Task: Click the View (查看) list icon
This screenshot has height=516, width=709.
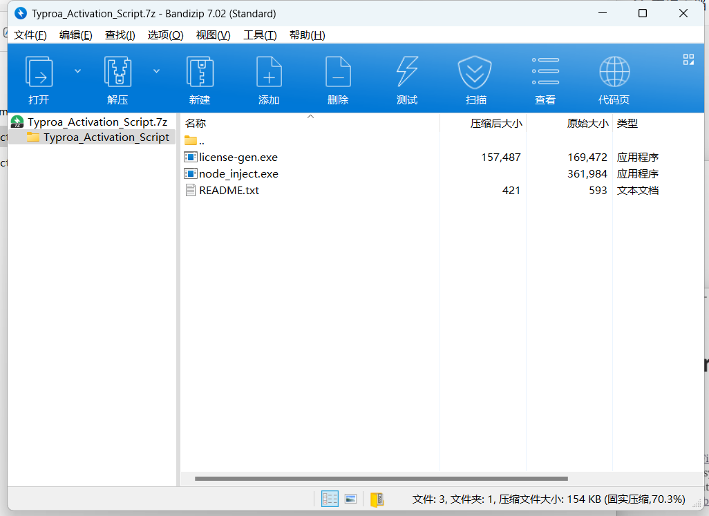Action: [545, 71]
